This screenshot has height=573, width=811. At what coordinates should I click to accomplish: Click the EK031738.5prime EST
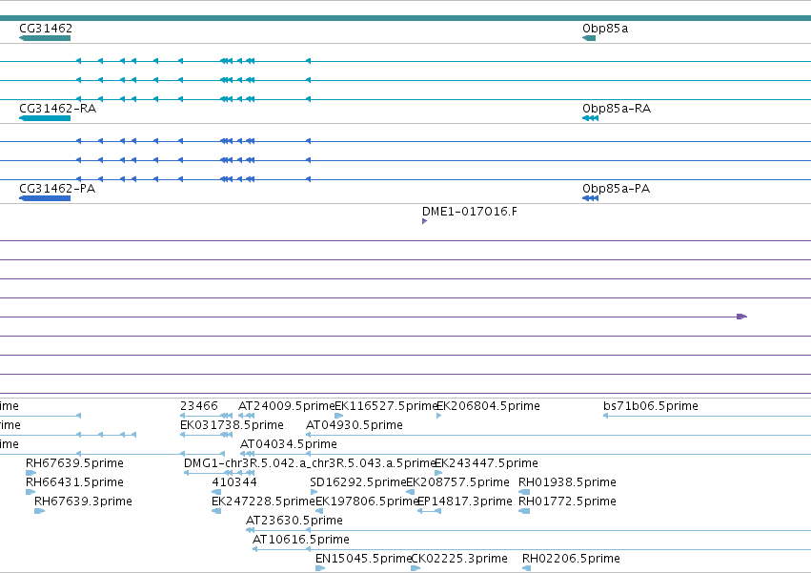pos(206,435)
